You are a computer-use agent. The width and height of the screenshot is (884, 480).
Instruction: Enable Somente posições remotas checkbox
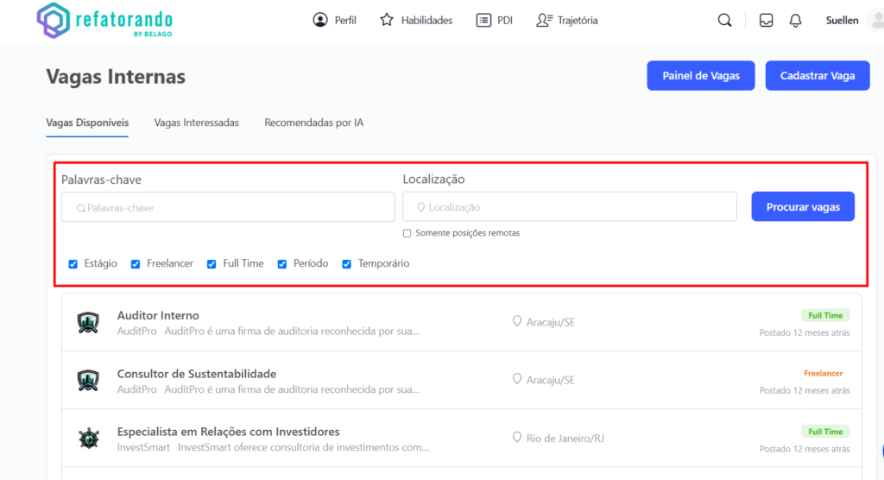407,233
